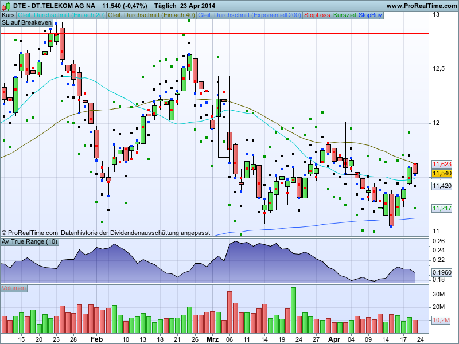
Task: Click the 13 price axis label
Action: 436,15
